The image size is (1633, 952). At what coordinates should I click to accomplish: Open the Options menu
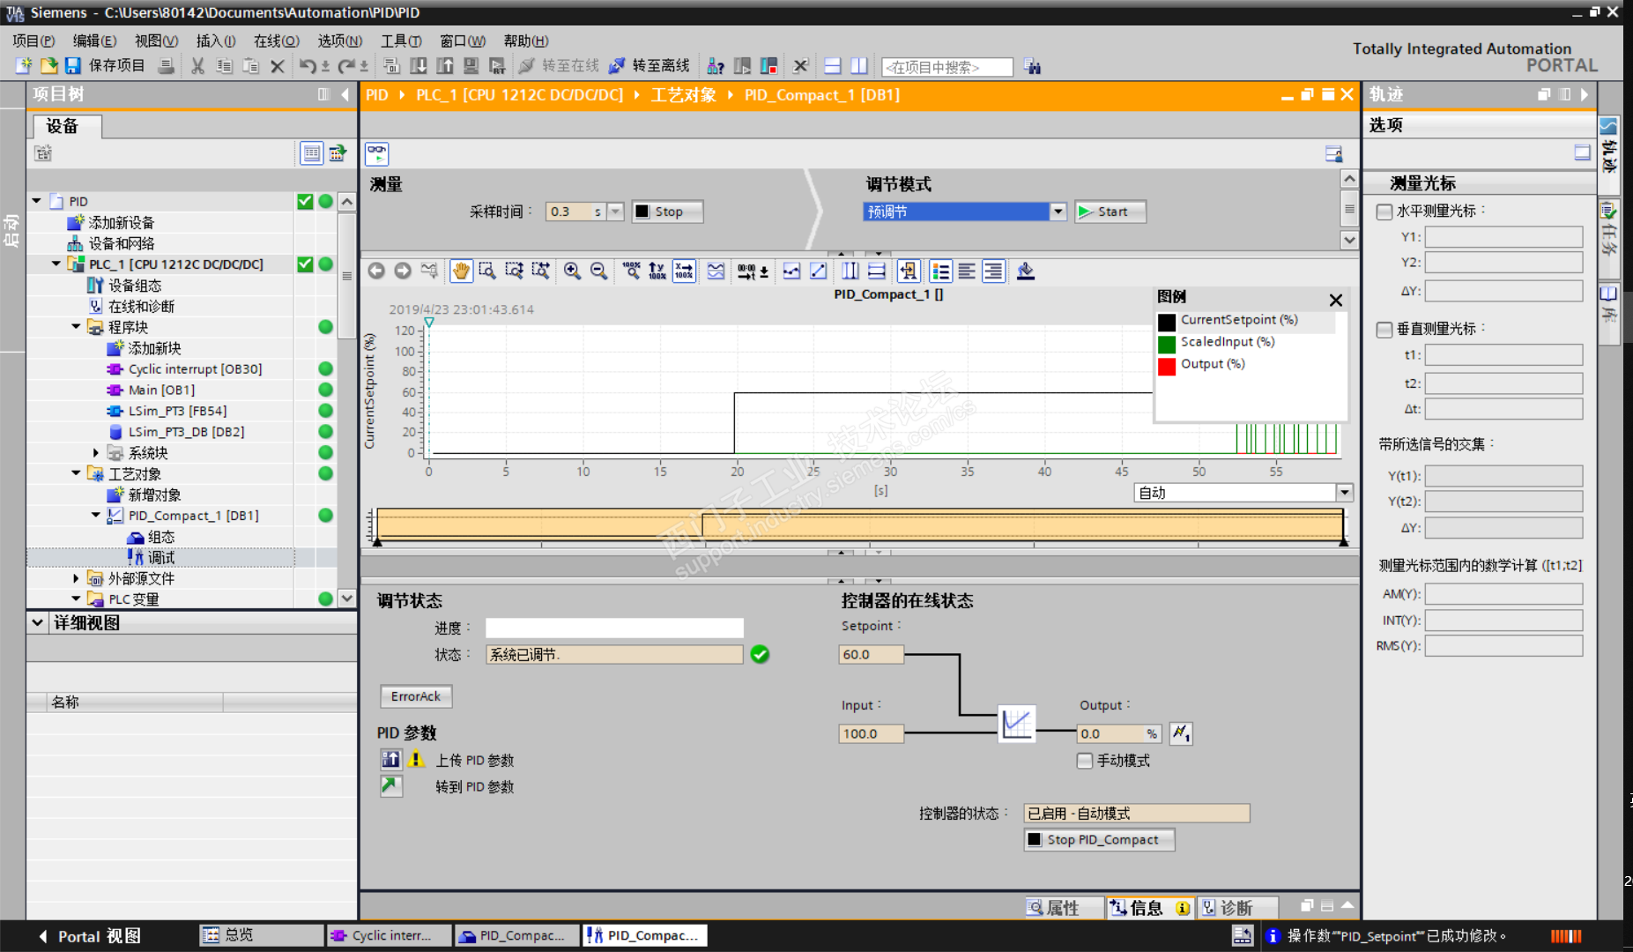[340, 41]
